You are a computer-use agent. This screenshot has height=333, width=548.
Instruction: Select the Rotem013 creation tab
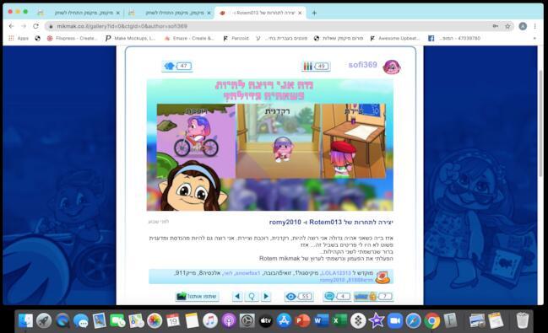260,13
